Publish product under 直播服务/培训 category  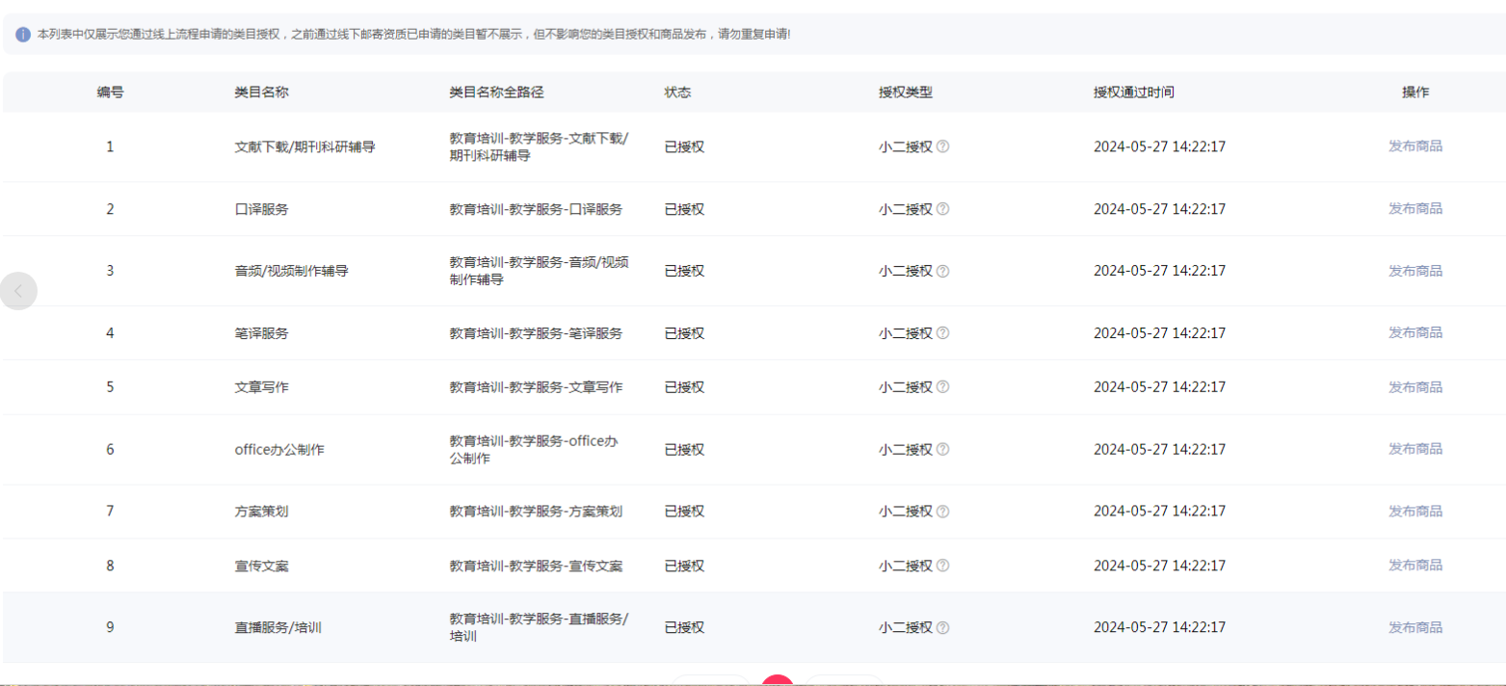pyautogui.click(x=1414, y=628)
